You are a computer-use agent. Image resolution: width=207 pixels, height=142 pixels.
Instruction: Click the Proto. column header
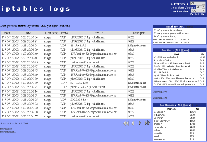pyautogui.click(x=65, y=33)
